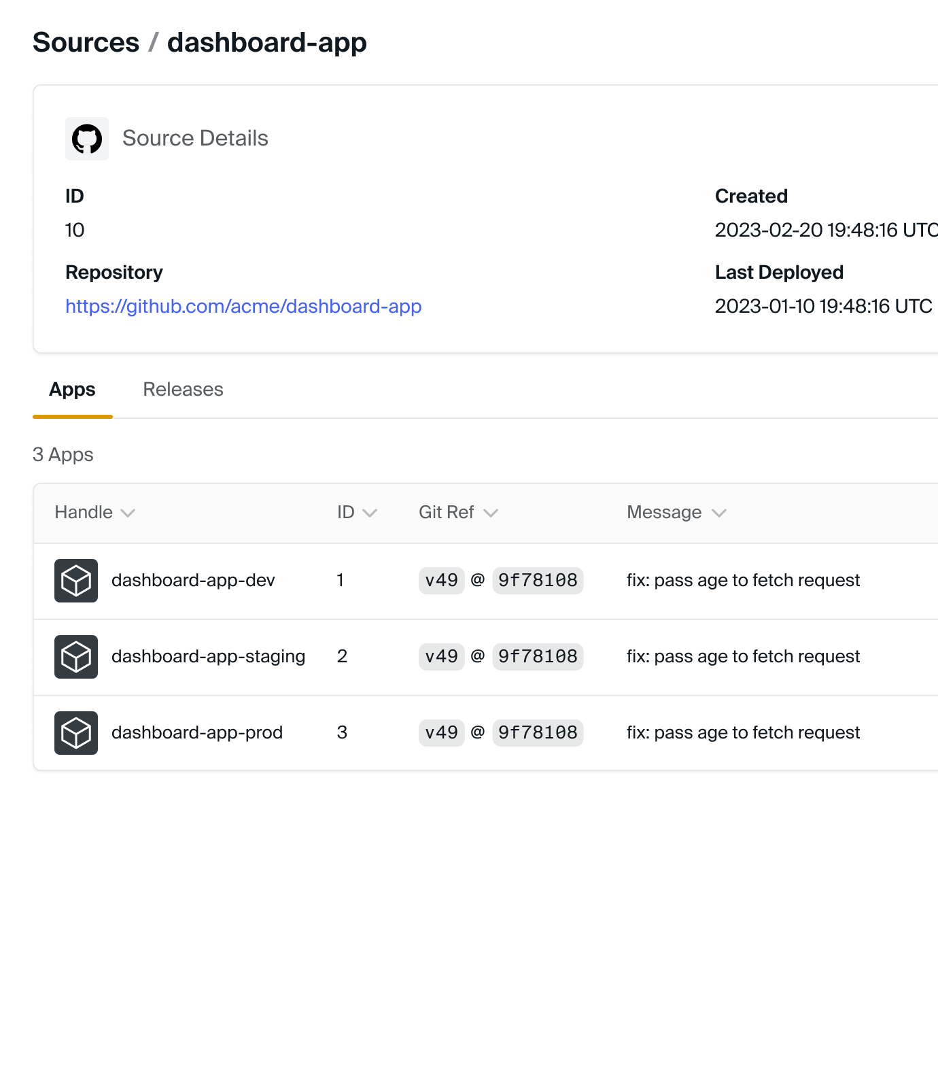The height and width of the screenshot is (1088, 938).
Task: Switch to the Releases tab
Action: click(x=183, y=389)
